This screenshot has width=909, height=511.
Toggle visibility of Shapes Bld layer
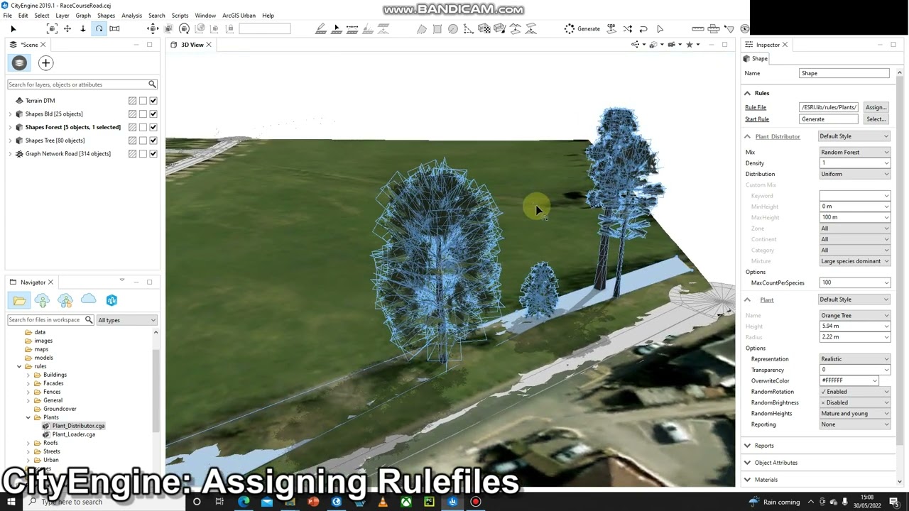tap(153, 114)
